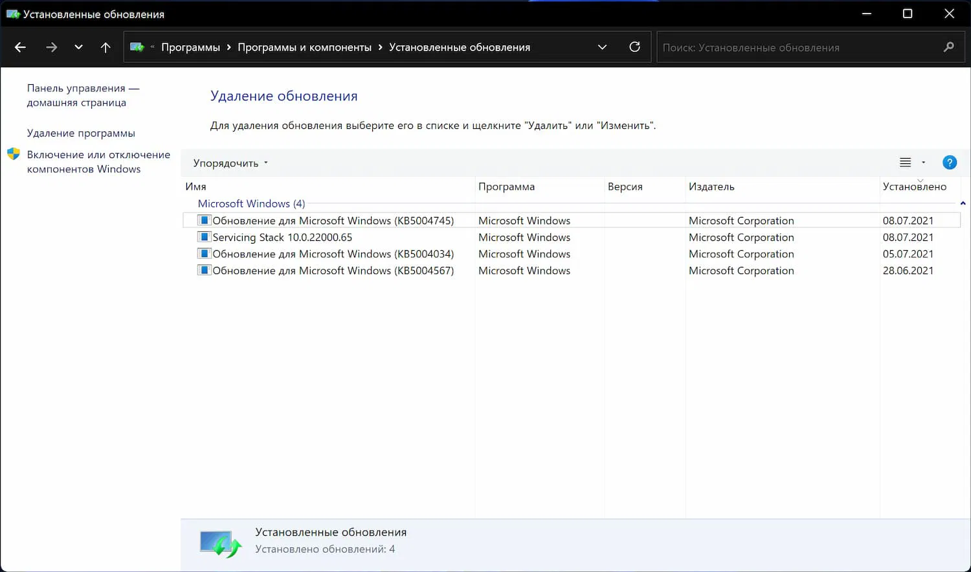Click the installed updates icon in details pane
This screenshot has width=971, height=572.
tap(221, 544)
